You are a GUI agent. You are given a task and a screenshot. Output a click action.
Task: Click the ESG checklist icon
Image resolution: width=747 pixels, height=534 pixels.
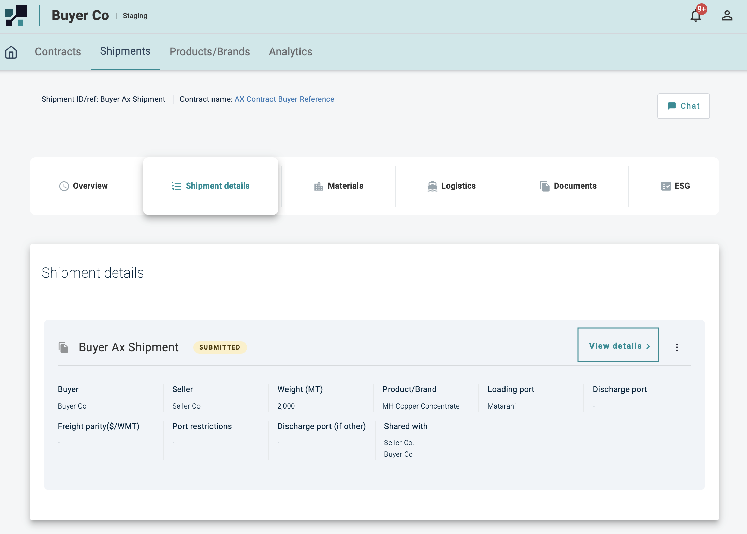pos(666,186)
